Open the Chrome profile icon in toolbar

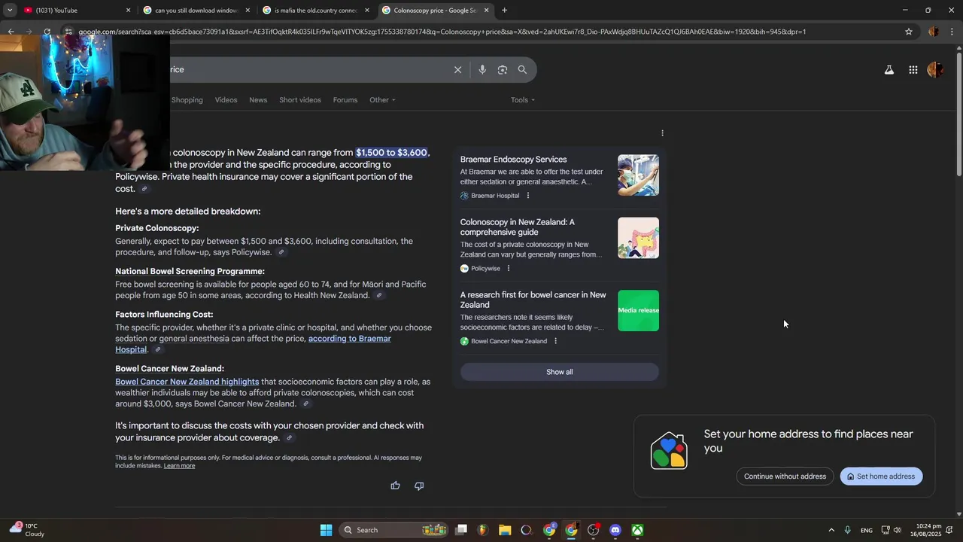point(934,32)
